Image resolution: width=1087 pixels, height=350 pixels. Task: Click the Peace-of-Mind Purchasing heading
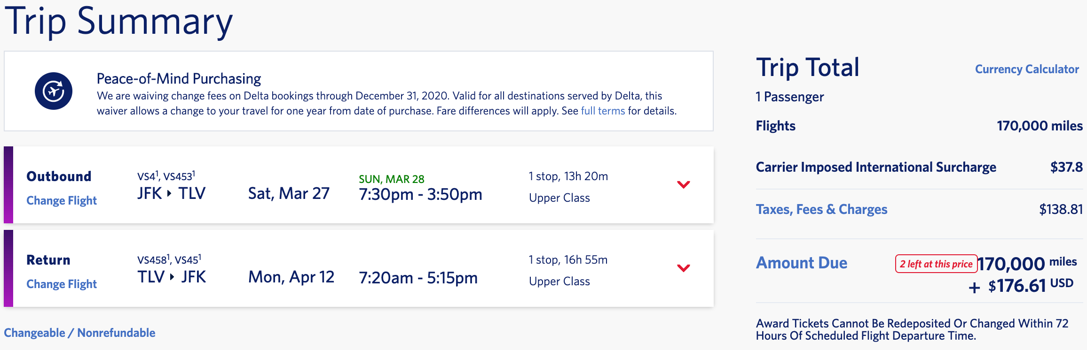click(x=179, y=79)
